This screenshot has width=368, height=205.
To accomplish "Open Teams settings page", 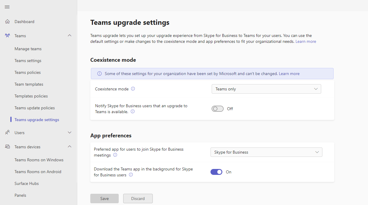I will pos(28,61).
